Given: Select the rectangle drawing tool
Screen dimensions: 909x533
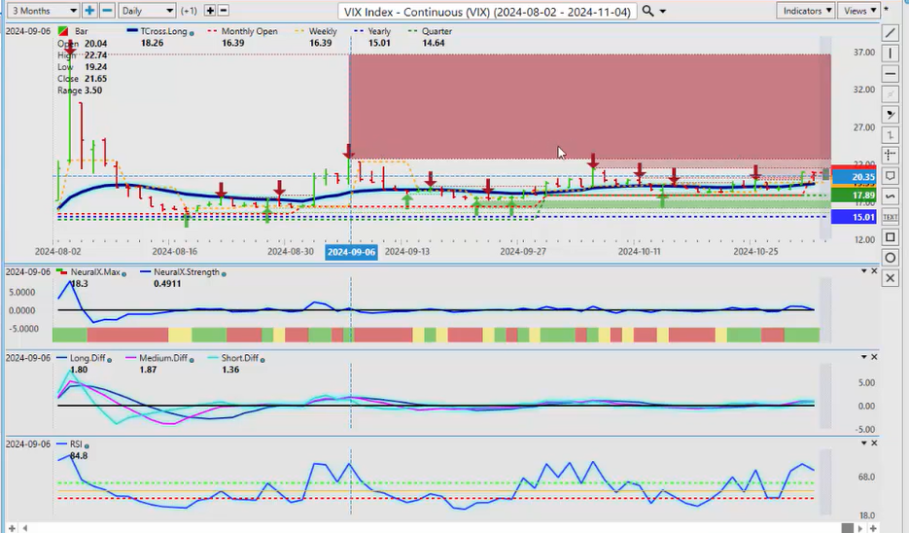Looking at the screenshot, I should point(890,237).
